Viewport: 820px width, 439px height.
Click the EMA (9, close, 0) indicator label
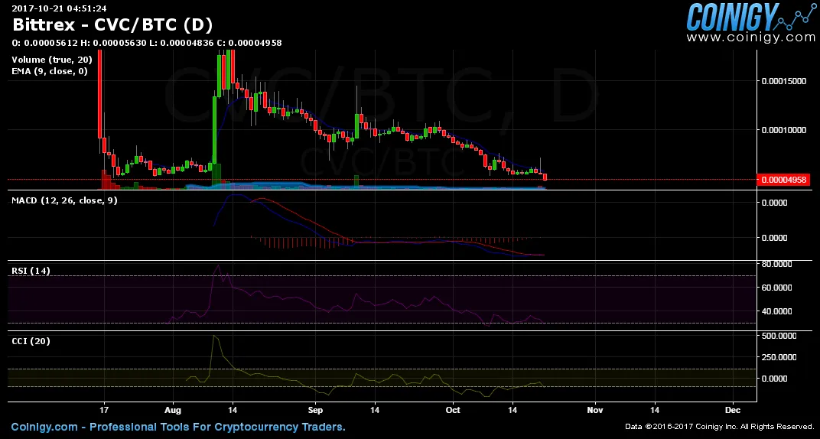pos(50,72)
